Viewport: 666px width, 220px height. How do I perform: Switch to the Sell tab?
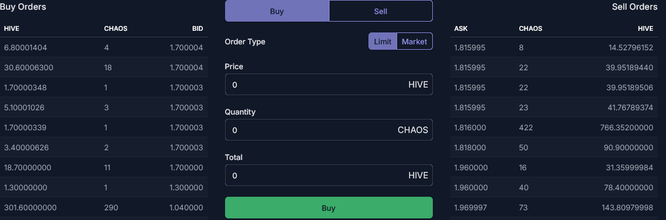[380, 11]
